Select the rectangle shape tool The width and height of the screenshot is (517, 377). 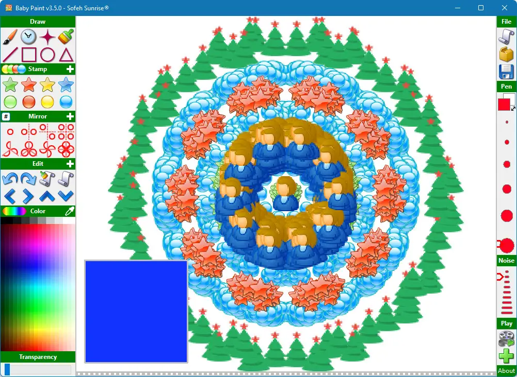point(29,55)
